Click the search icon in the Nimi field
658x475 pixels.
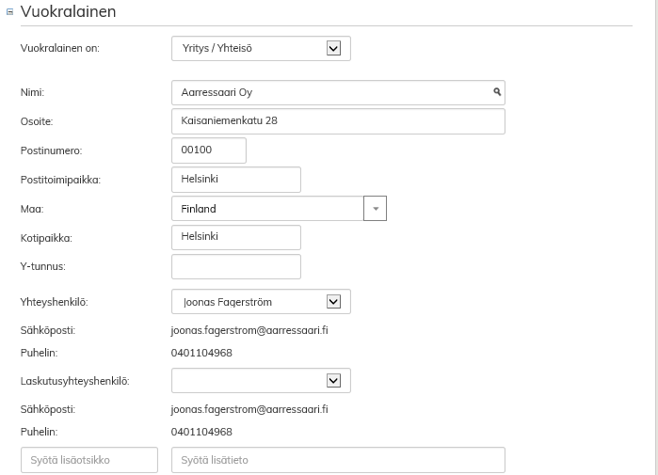click(x=497, y=92)
